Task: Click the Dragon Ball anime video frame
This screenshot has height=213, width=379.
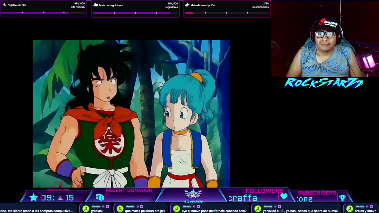Action: click(131, 114)
